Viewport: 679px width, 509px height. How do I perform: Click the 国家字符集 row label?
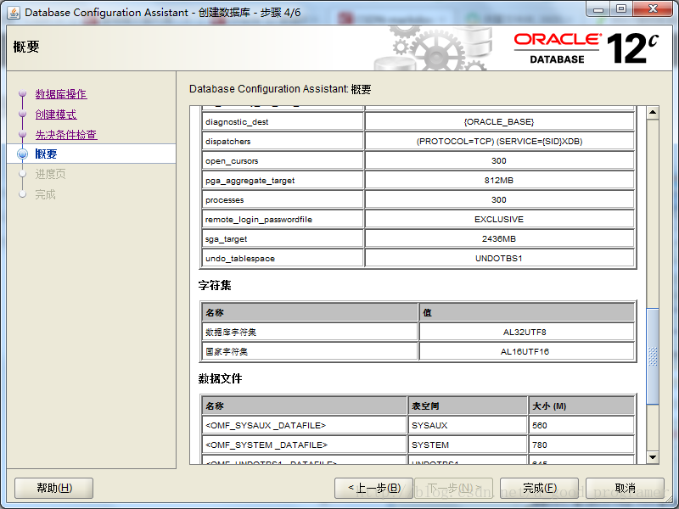(310, 351)
